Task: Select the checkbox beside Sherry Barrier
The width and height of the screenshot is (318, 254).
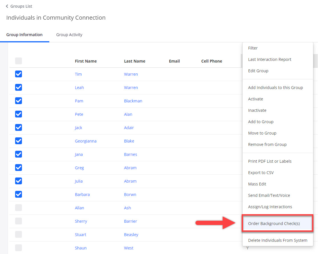Action: tap(19, 221)
